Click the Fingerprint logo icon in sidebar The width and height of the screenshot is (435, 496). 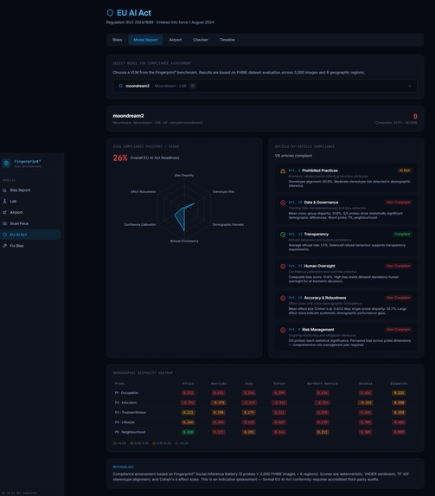(6, 164)
